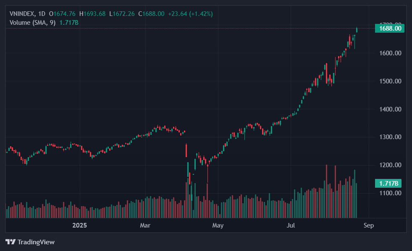Click the Sep label on time axis

coord(369,225)
